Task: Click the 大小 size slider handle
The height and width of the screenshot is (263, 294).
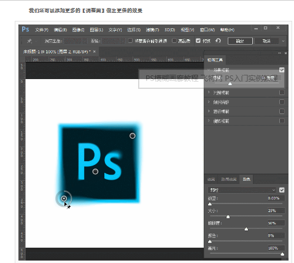Action: coord(228,216)
